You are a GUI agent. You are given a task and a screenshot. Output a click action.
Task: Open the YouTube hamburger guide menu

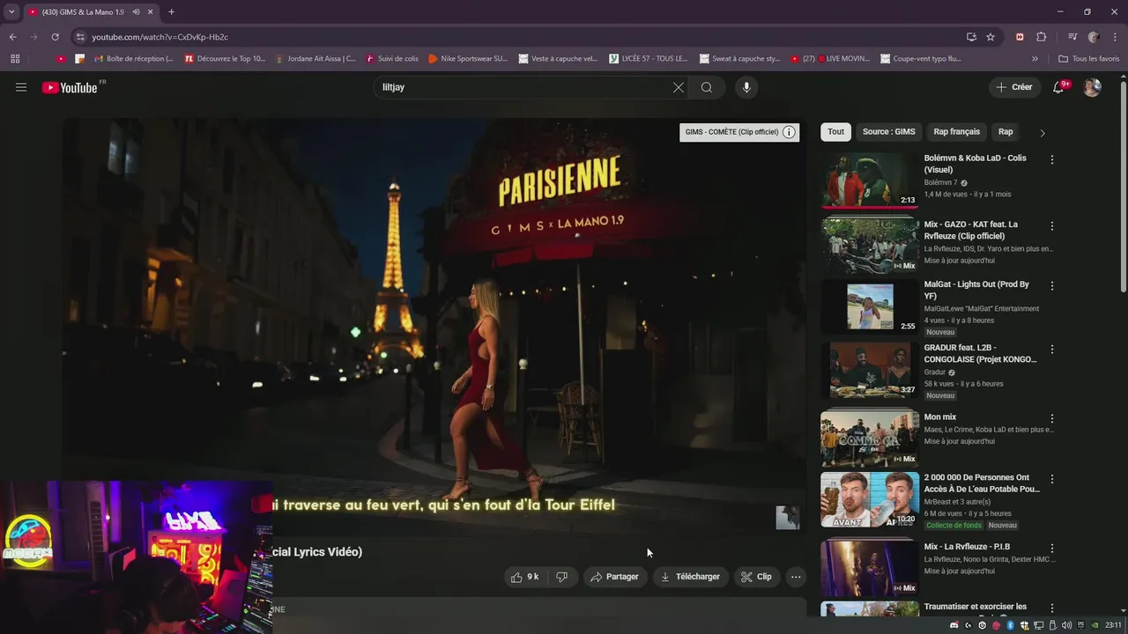tap(21, 87)
